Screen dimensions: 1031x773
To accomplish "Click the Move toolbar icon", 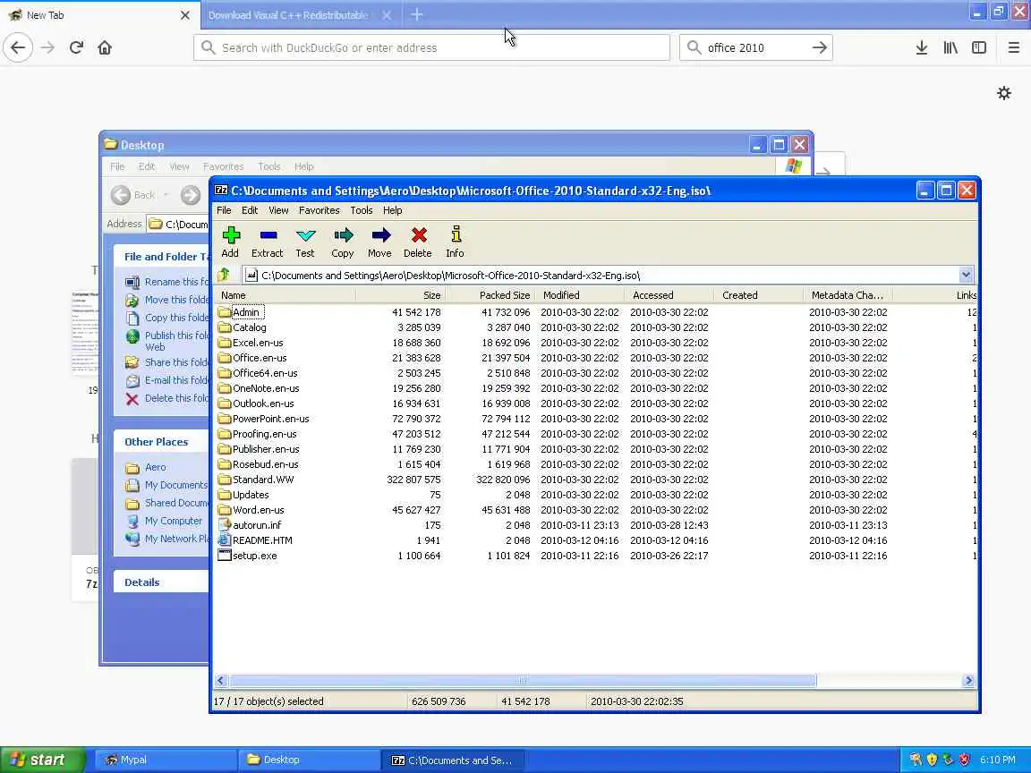I will 380,242.
